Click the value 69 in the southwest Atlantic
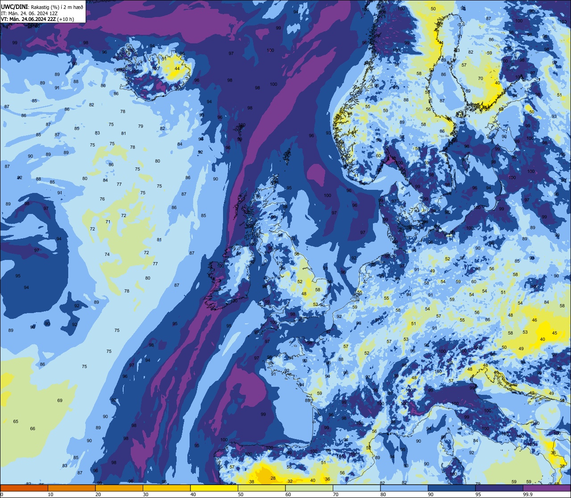 [60, 400]
